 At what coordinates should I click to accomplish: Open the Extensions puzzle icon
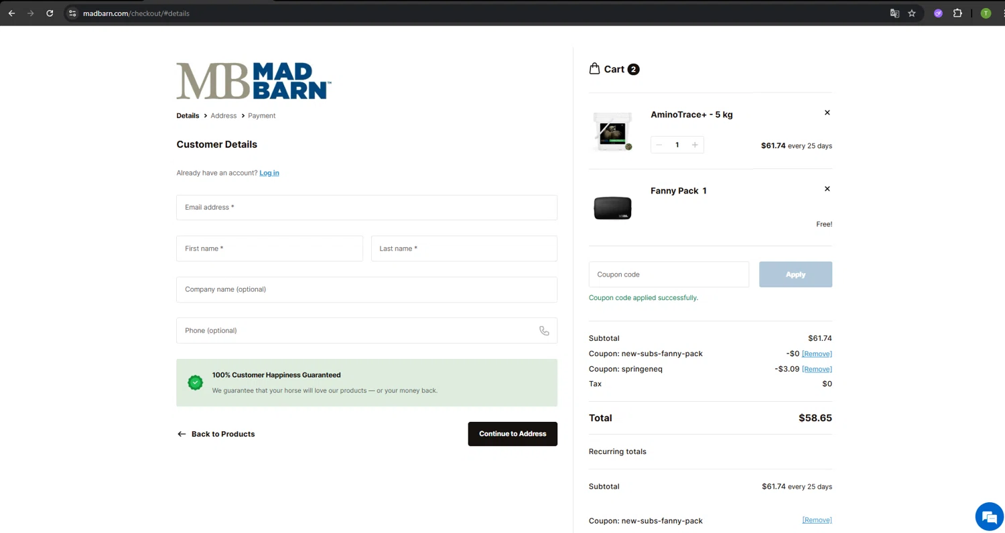pyautogui.click(x=957, y=13)
